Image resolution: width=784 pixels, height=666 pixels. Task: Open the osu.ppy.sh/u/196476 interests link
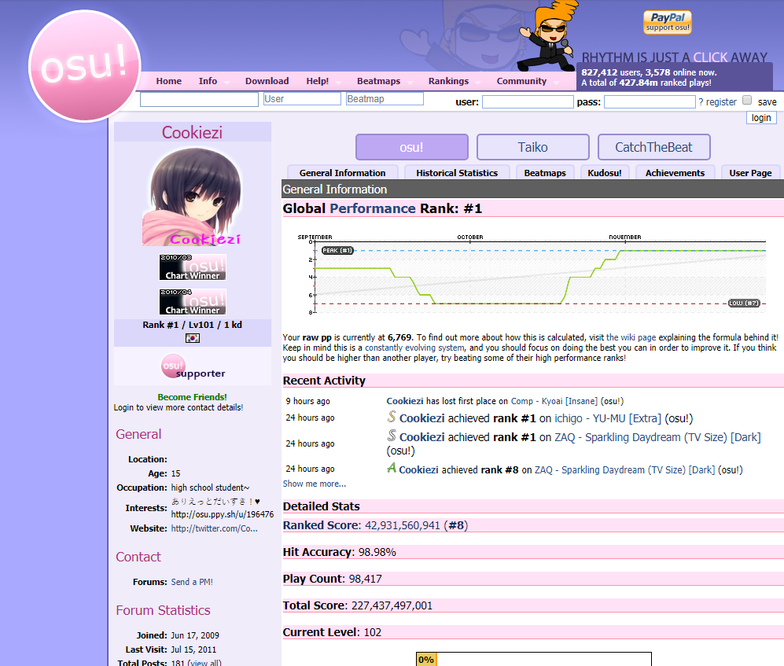[x=222, y=514]
